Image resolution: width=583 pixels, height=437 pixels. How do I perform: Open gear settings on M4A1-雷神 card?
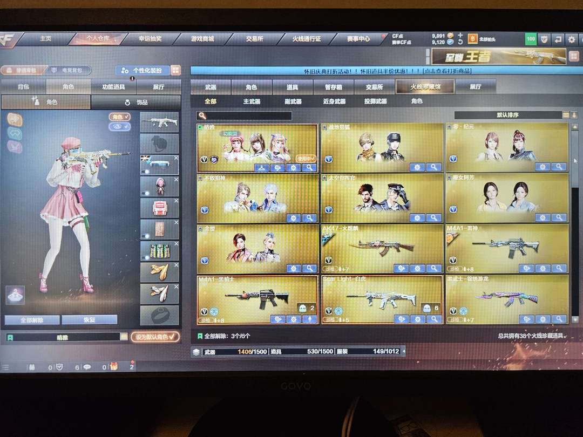click(543, 268)
